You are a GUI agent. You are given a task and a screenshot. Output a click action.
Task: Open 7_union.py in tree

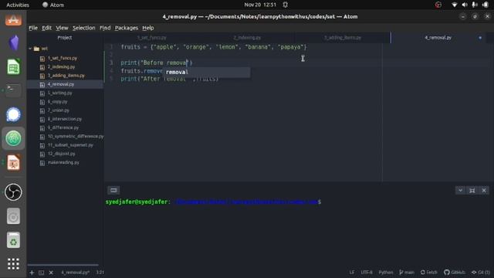coord(59,110)
